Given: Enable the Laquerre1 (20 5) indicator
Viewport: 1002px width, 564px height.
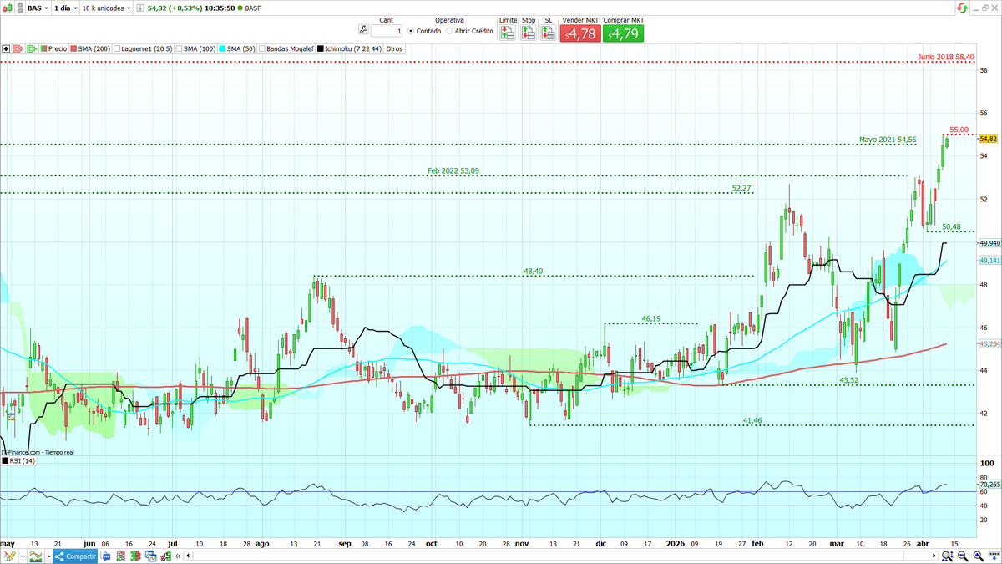Looking at the screenshot, I should pyautogui.click(x=144, y=48).
